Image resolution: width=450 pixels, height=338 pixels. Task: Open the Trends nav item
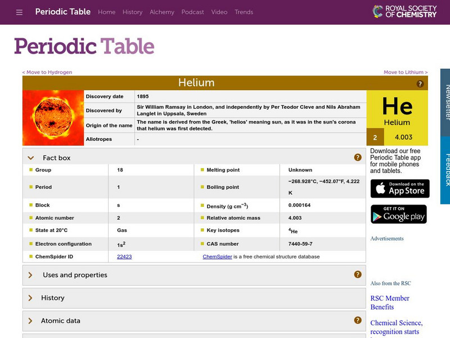(x=244, y=12)
